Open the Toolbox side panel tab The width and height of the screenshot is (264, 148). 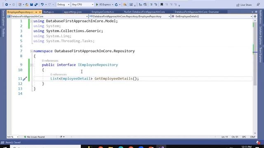[3, 32]
